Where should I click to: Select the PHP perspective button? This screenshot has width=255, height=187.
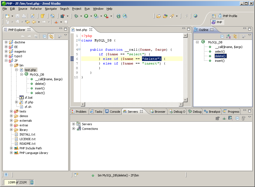pos(217,22)
